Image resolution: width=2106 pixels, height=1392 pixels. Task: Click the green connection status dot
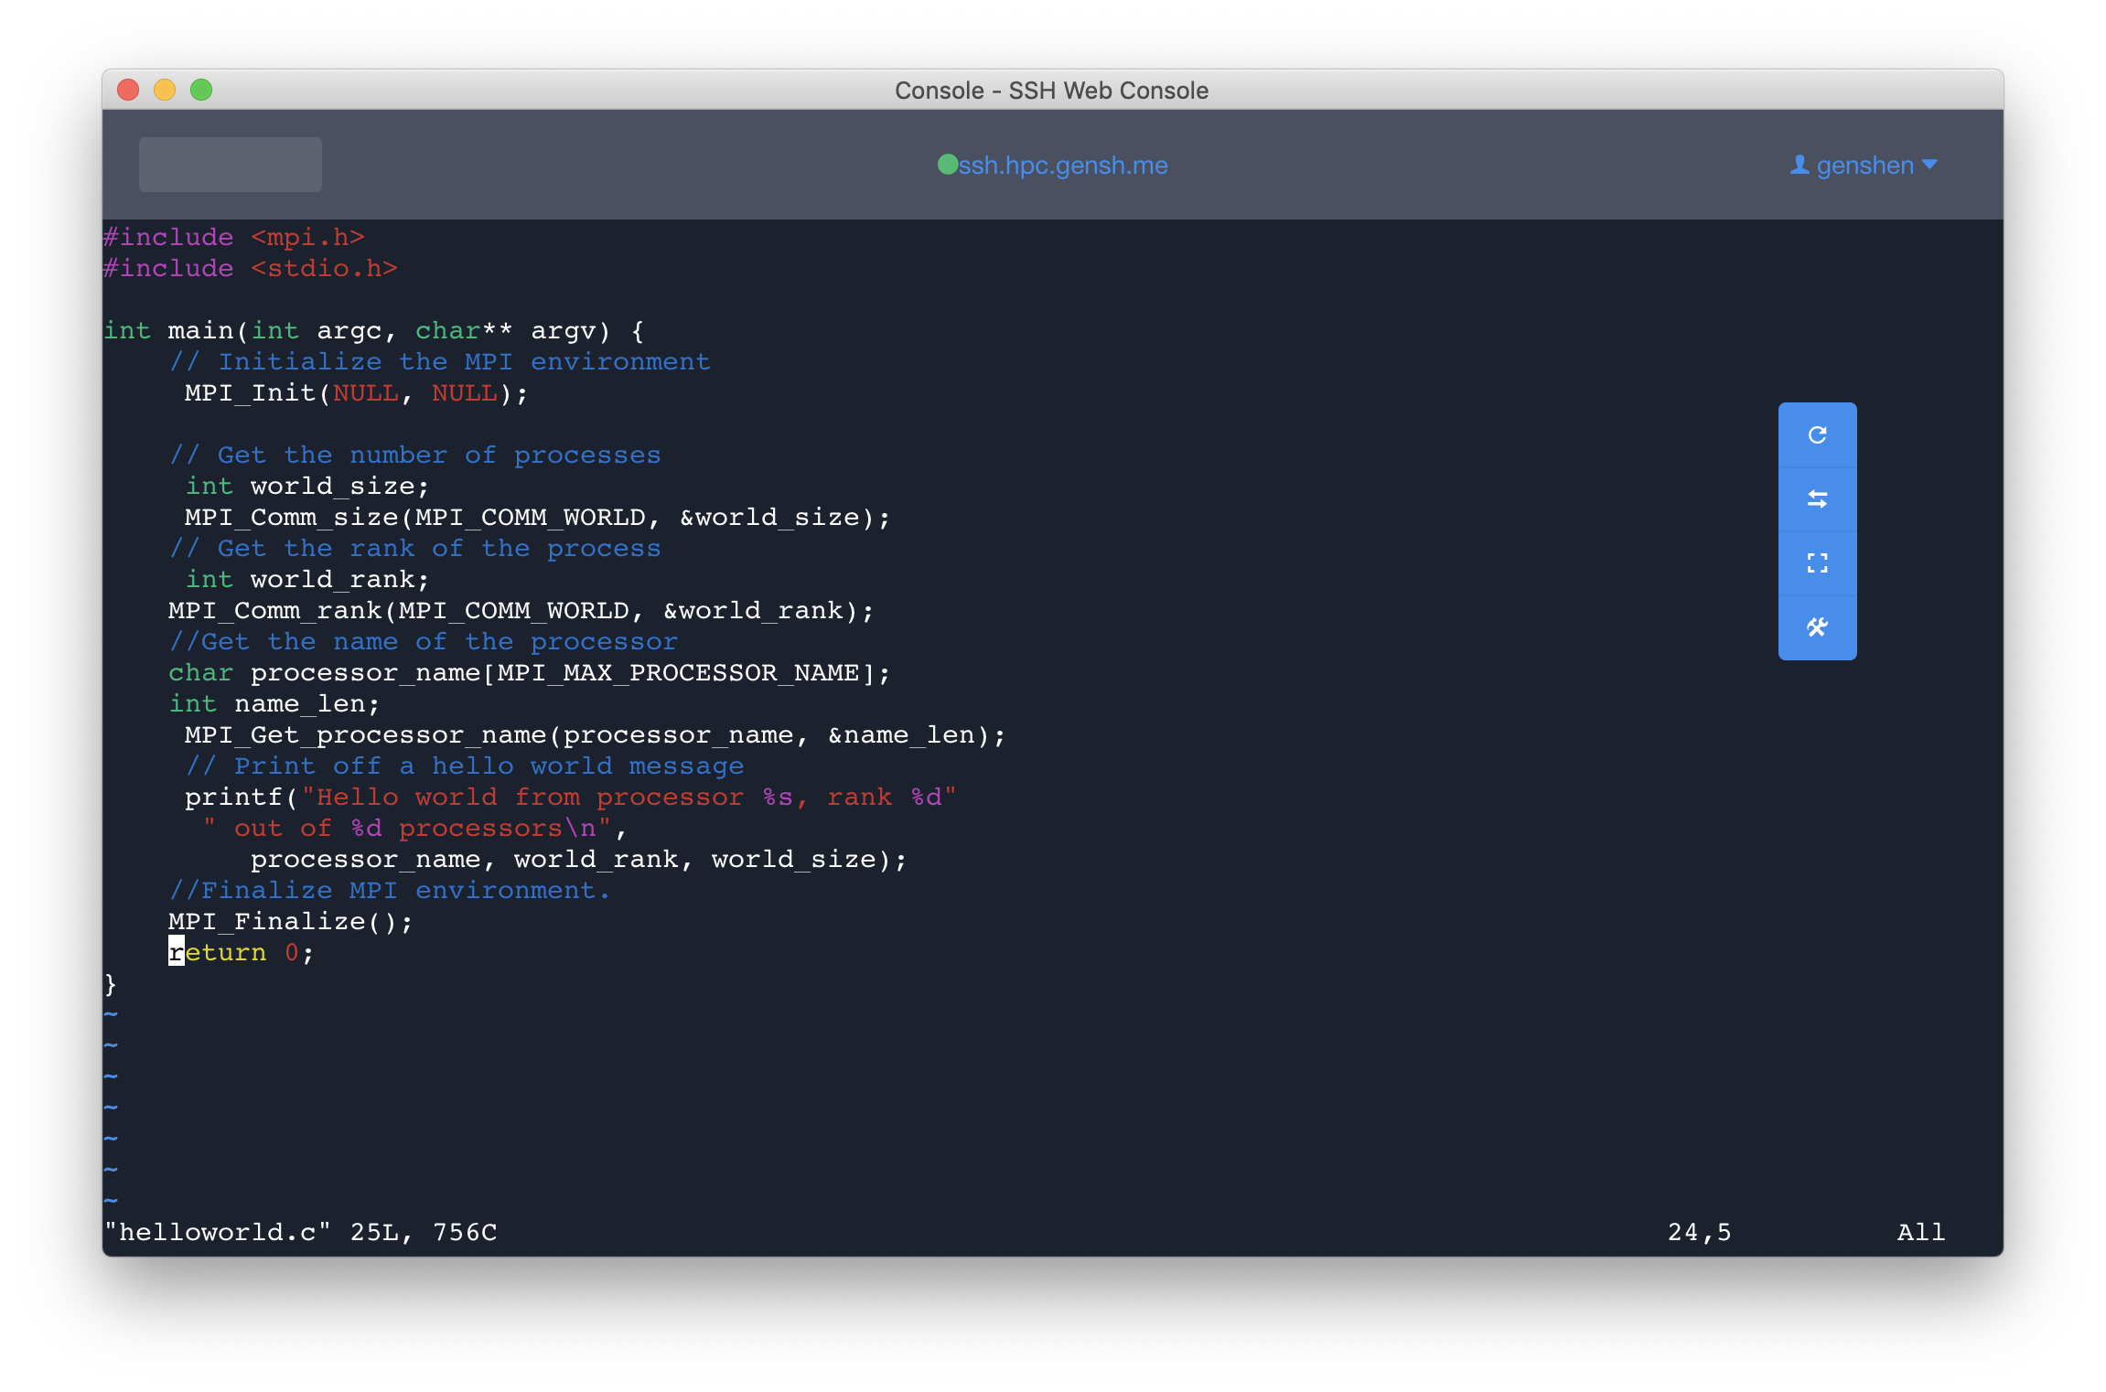coord(947,165)
